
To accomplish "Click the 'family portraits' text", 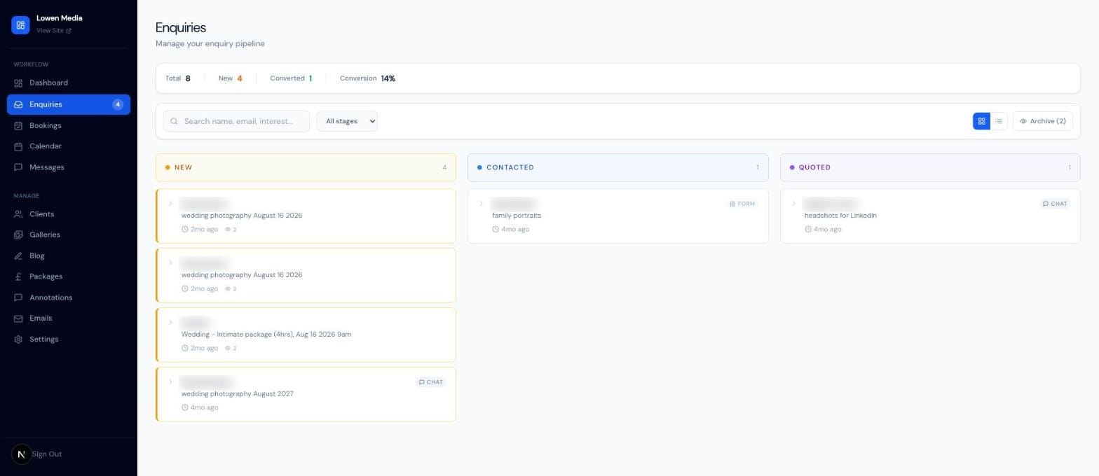I will click(x=517, y=216).
